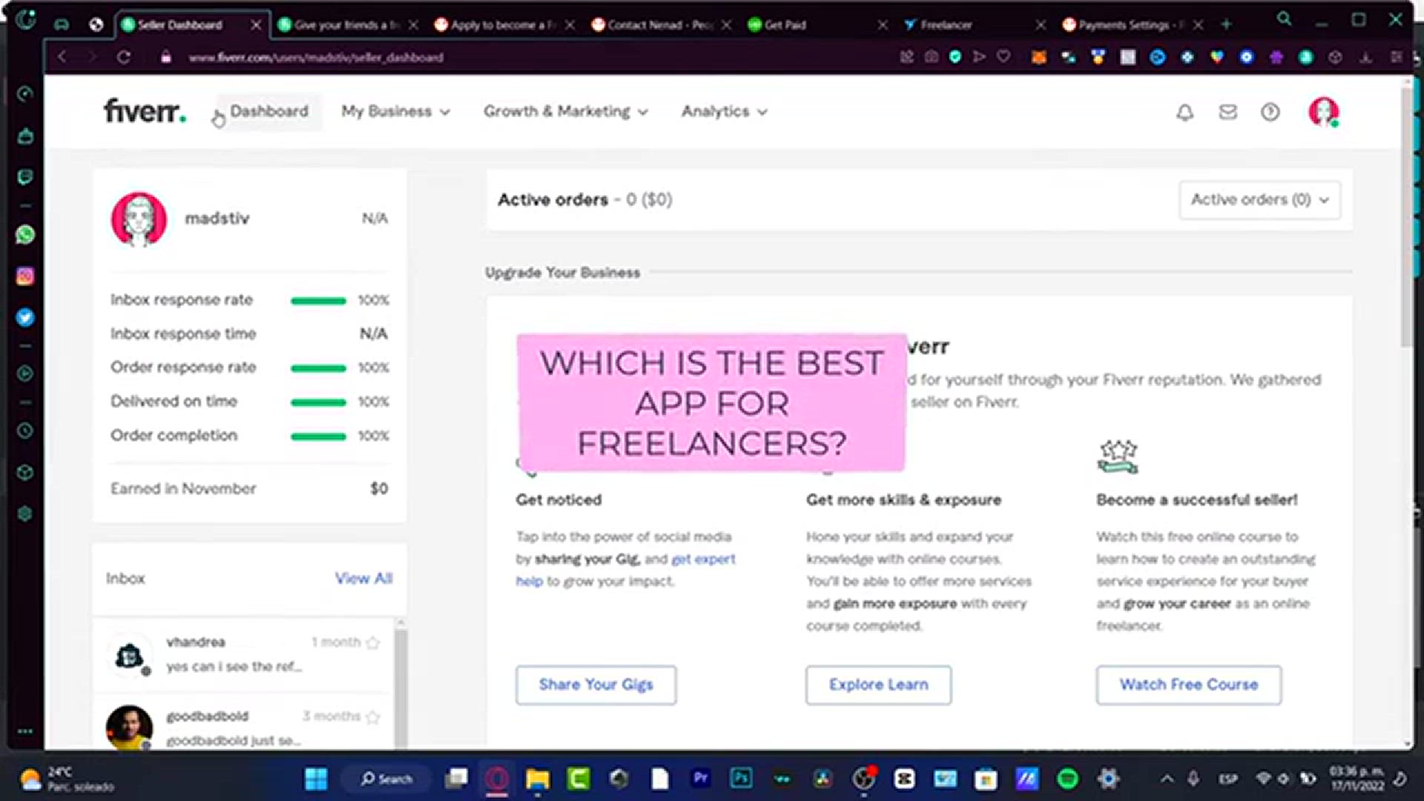Click the taskbar clock and date
This screenshot has height=801, width=1424.
pos(1357,779)
